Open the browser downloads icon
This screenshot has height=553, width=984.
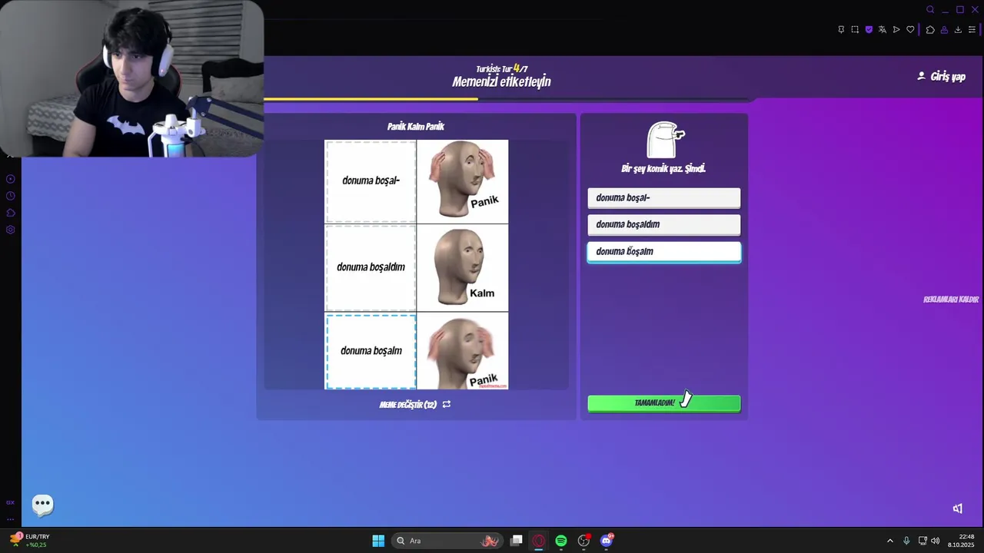click(958, 30)
